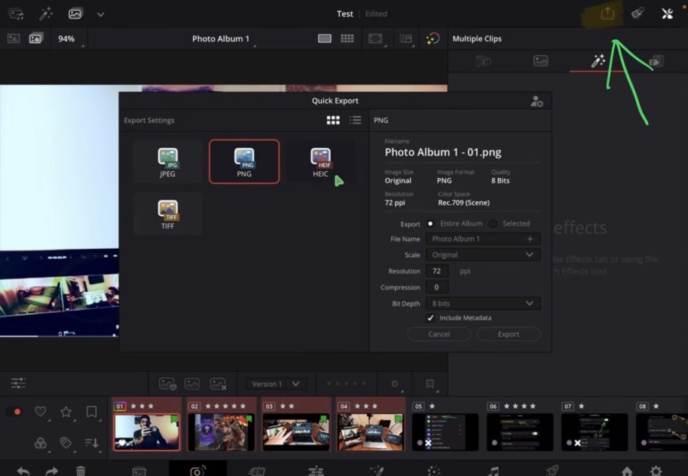The width and height of the screenshot is (688, 476).
Task: Click the color wheel sparkle icon
Action: click(x=433, y=38)
